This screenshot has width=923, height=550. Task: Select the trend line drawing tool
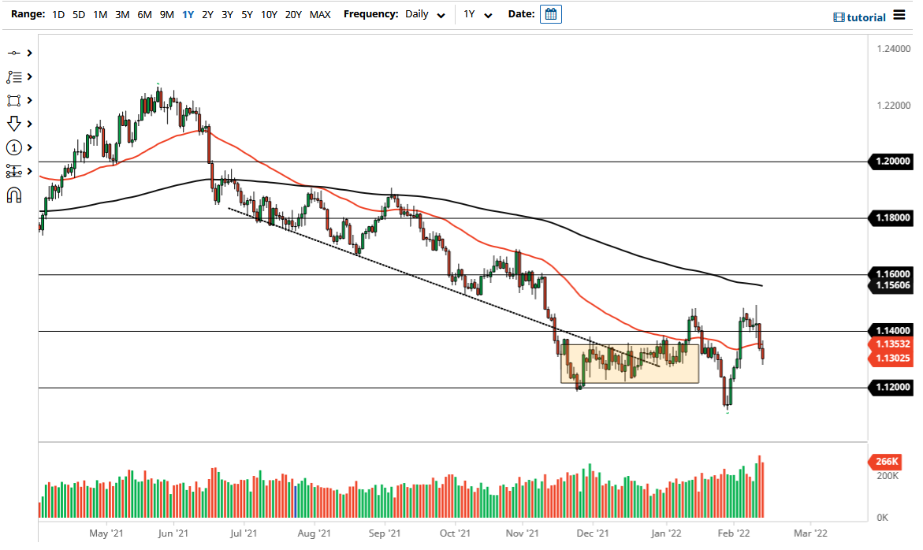[x=14, y=53]
